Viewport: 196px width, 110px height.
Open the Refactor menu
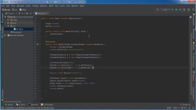[x=43, y=6]
